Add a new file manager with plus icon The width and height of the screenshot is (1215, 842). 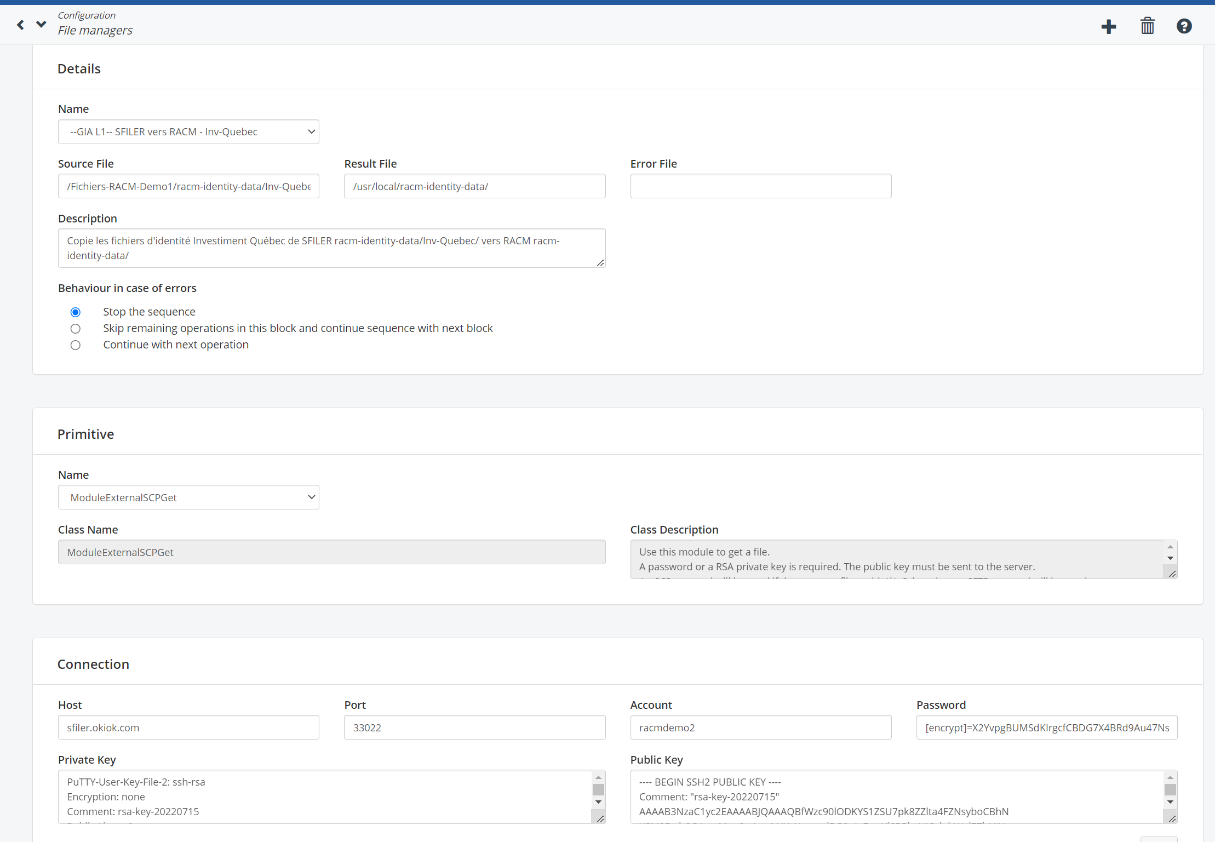point(1109,26)
